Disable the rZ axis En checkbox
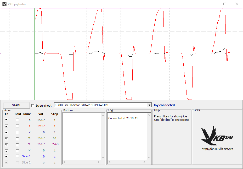This screenshot has height=169, width=243. click(x=6, y=151)
